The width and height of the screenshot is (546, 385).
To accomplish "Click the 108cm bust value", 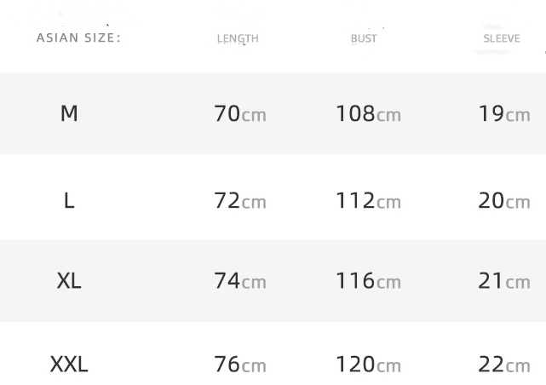I will click(x=368, y=113).
